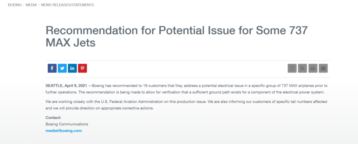Navigate to NEWS RELEASES/STATEMENTS breadcrumb
Image resolution: width=358 pixels, height=144 pixels.
pyautogui.click(x=67, y=5)
